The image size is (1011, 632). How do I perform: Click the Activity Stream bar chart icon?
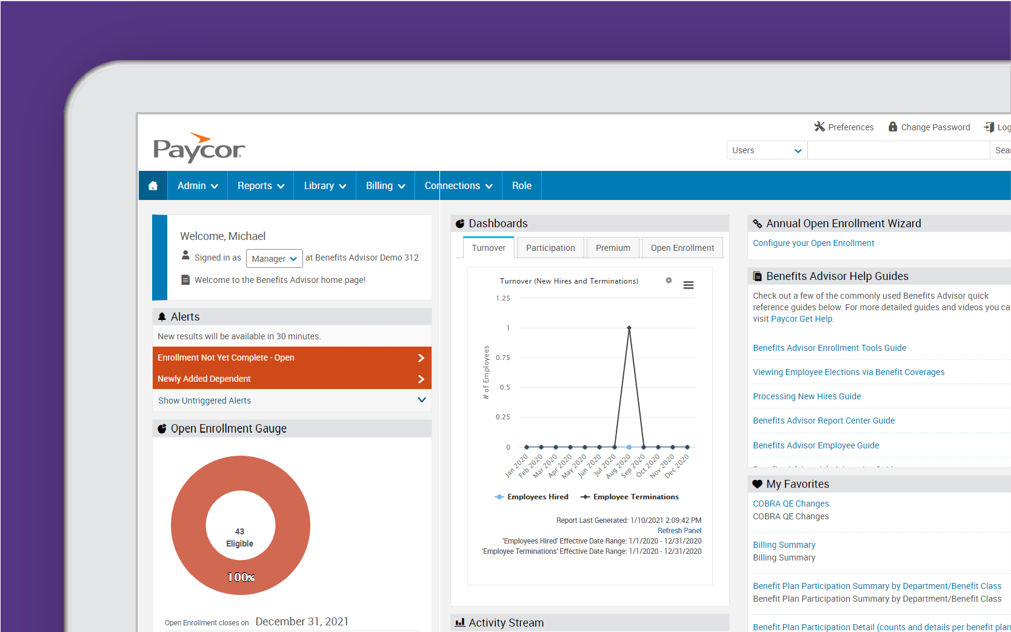tap(460, 622)
